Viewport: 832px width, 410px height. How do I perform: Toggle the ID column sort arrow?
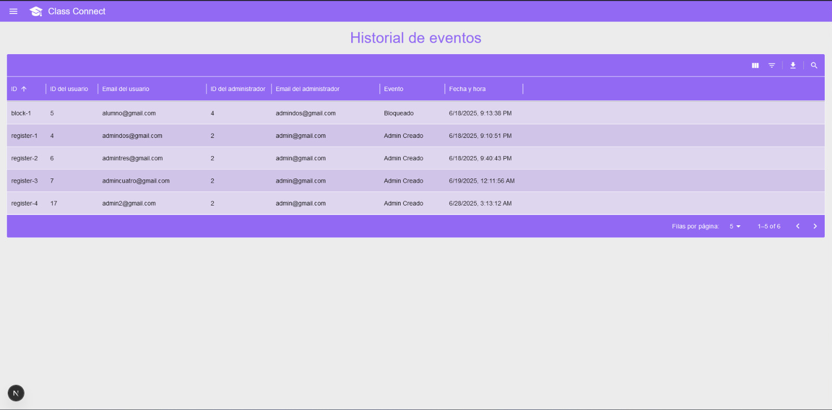24,89
